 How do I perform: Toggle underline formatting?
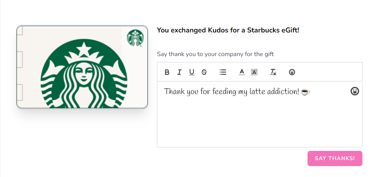[x=192, y=72]
